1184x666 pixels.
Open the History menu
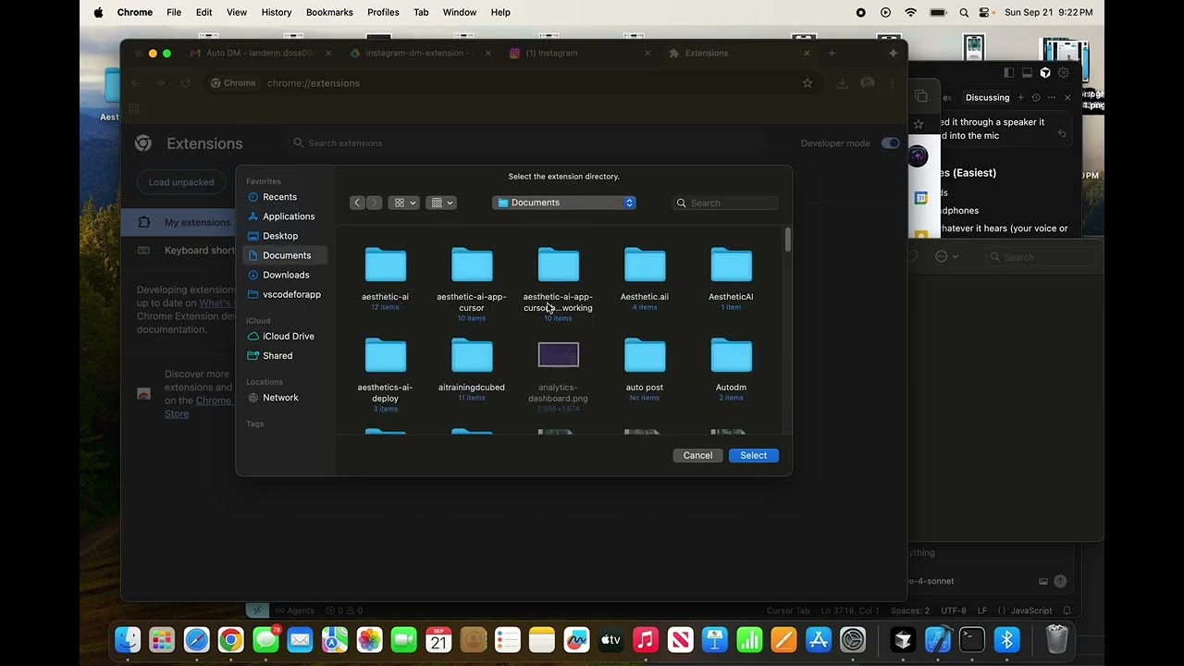(x=277, y=12)
